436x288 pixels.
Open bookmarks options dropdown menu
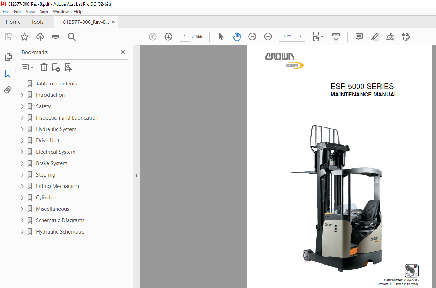click(x=28, y=67)
